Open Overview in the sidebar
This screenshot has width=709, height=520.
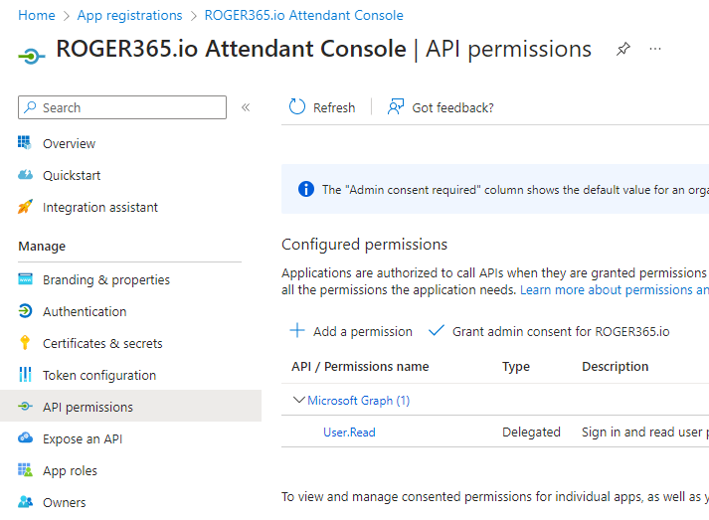pos(69,144)
